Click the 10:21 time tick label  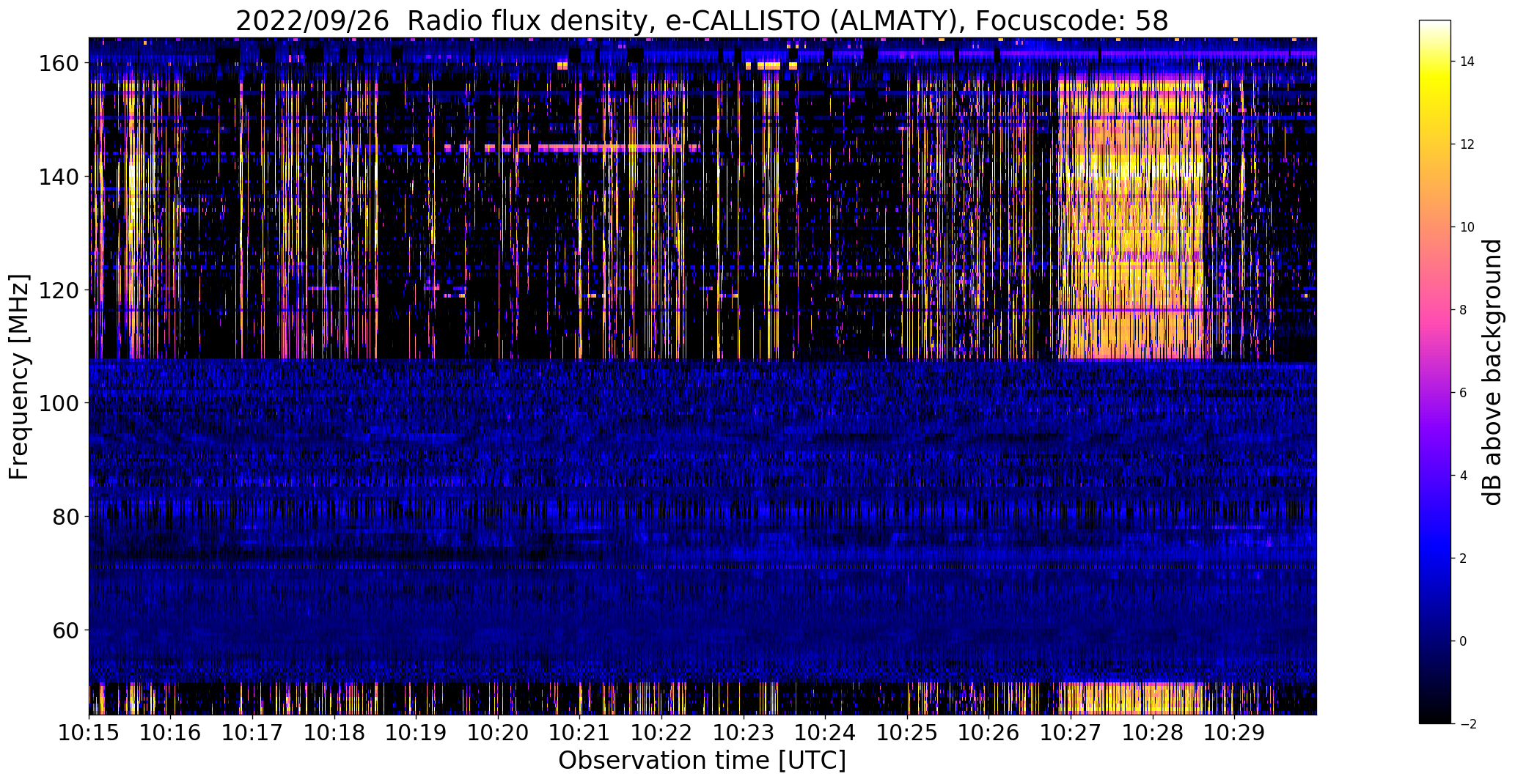pyautogui.click(x=579, y=732)
